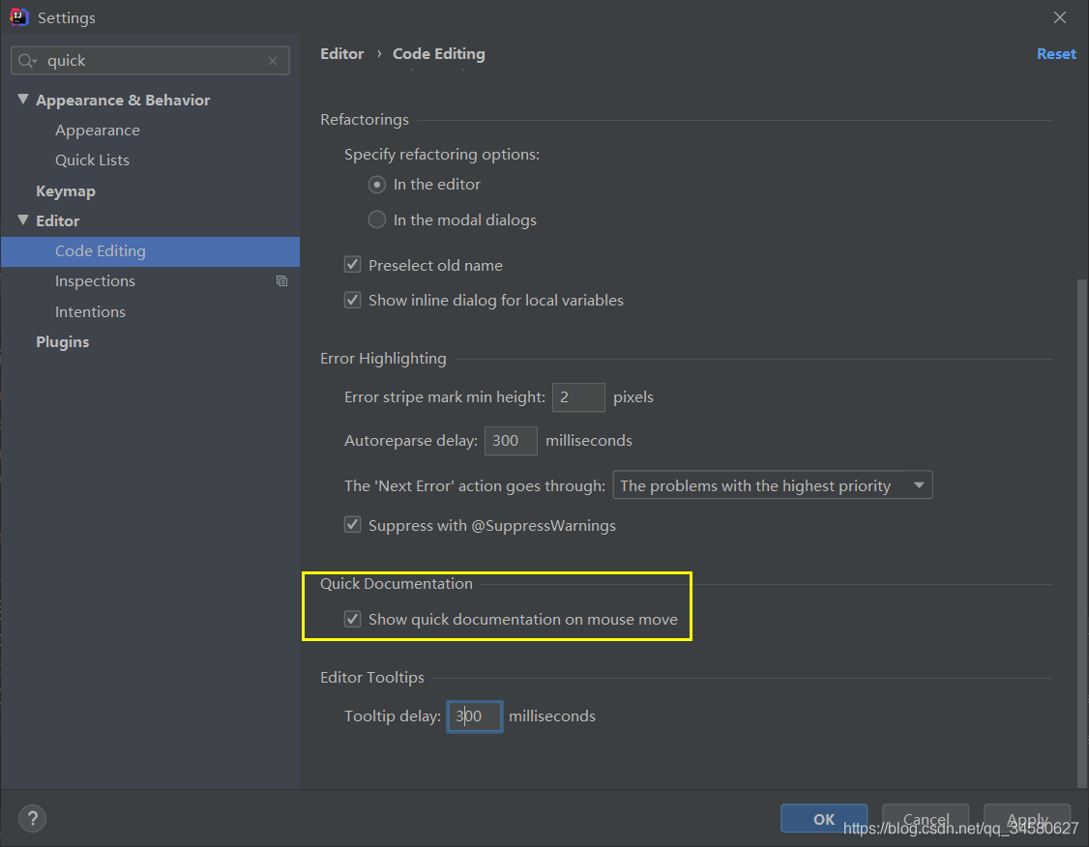The image size is (1089, 847).
Task: Close the Settings dialog window
Action: [1060, 17]
